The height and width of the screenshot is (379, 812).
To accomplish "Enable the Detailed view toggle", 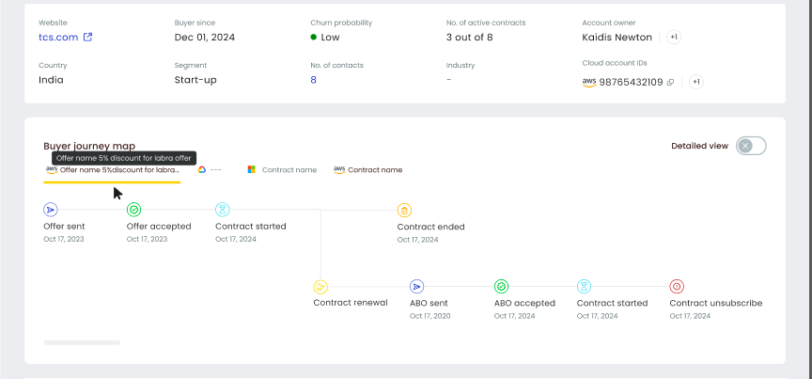I will 751,146.
